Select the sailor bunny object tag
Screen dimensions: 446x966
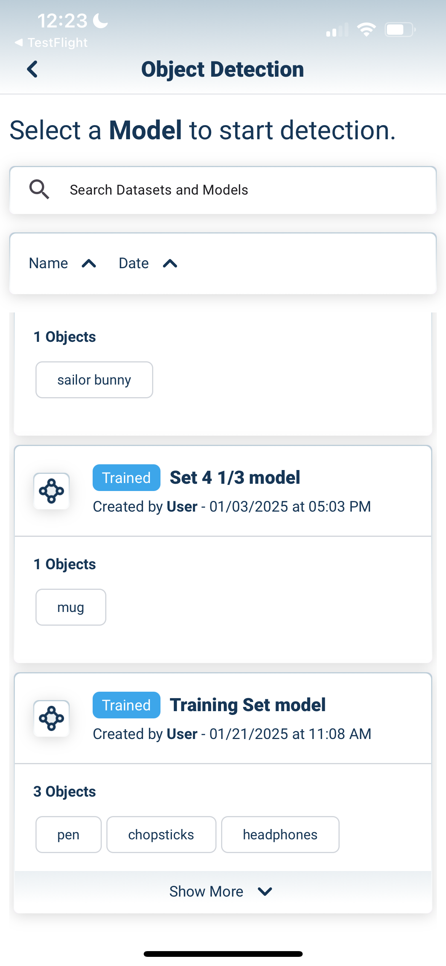(x=94, y=380)
